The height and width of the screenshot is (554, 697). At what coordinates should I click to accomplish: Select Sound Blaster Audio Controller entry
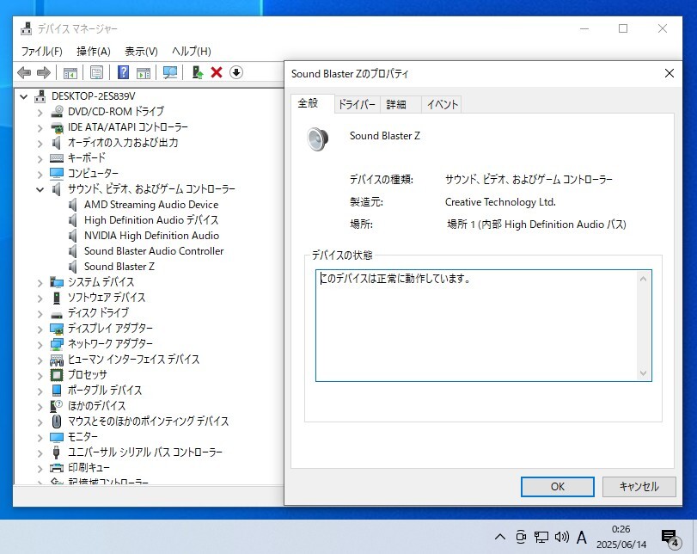pos(154,251)
